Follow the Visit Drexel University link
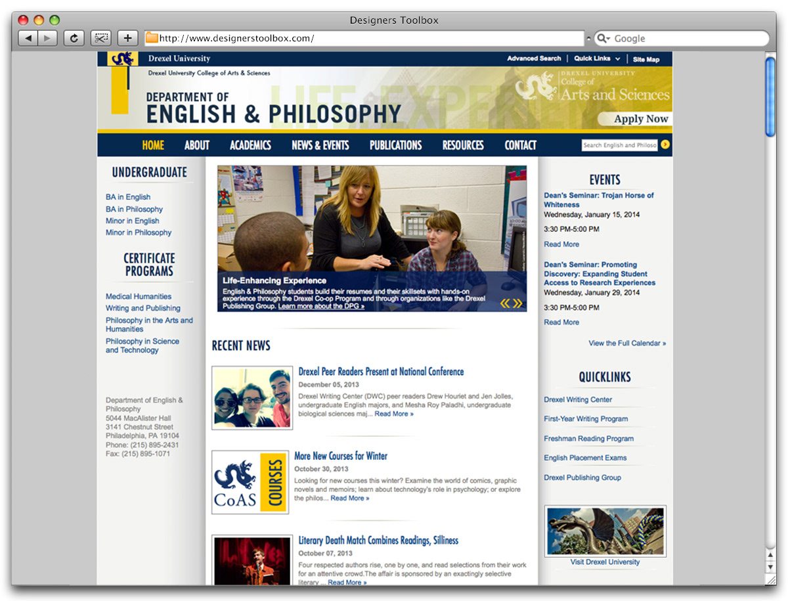This screenshot has height=601, width=788. 605,562
